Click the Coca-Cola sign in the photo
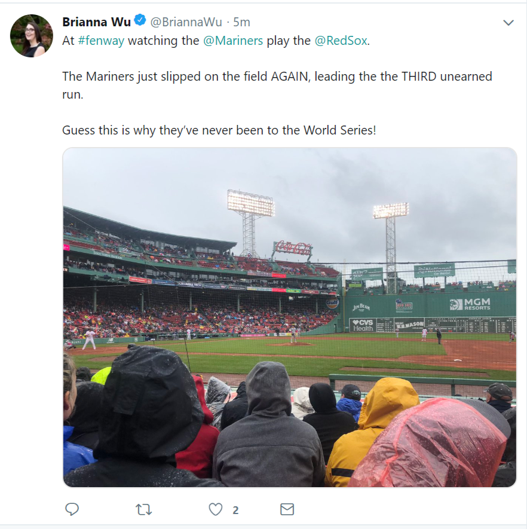Screen dimensions: 527x529 point(293,249)
